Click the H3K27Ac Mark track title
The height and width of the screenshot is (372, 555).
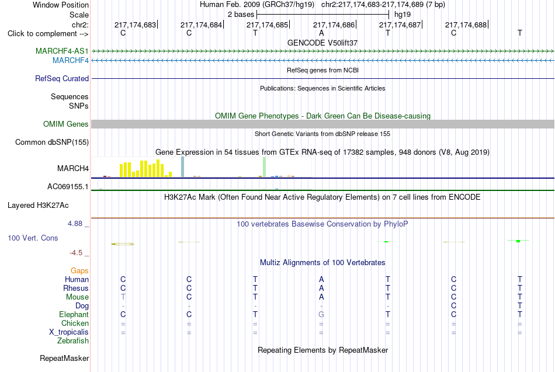322,197
